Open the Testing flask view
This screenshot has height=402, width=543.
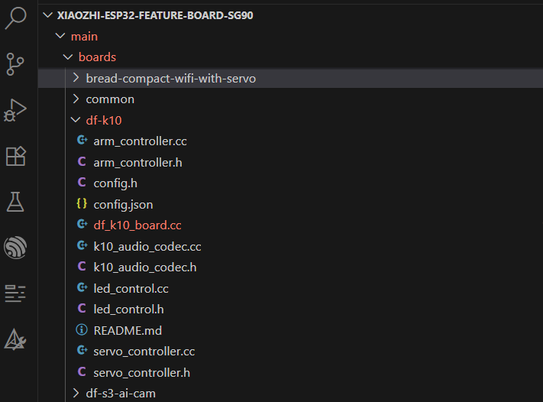pos(16,202)
